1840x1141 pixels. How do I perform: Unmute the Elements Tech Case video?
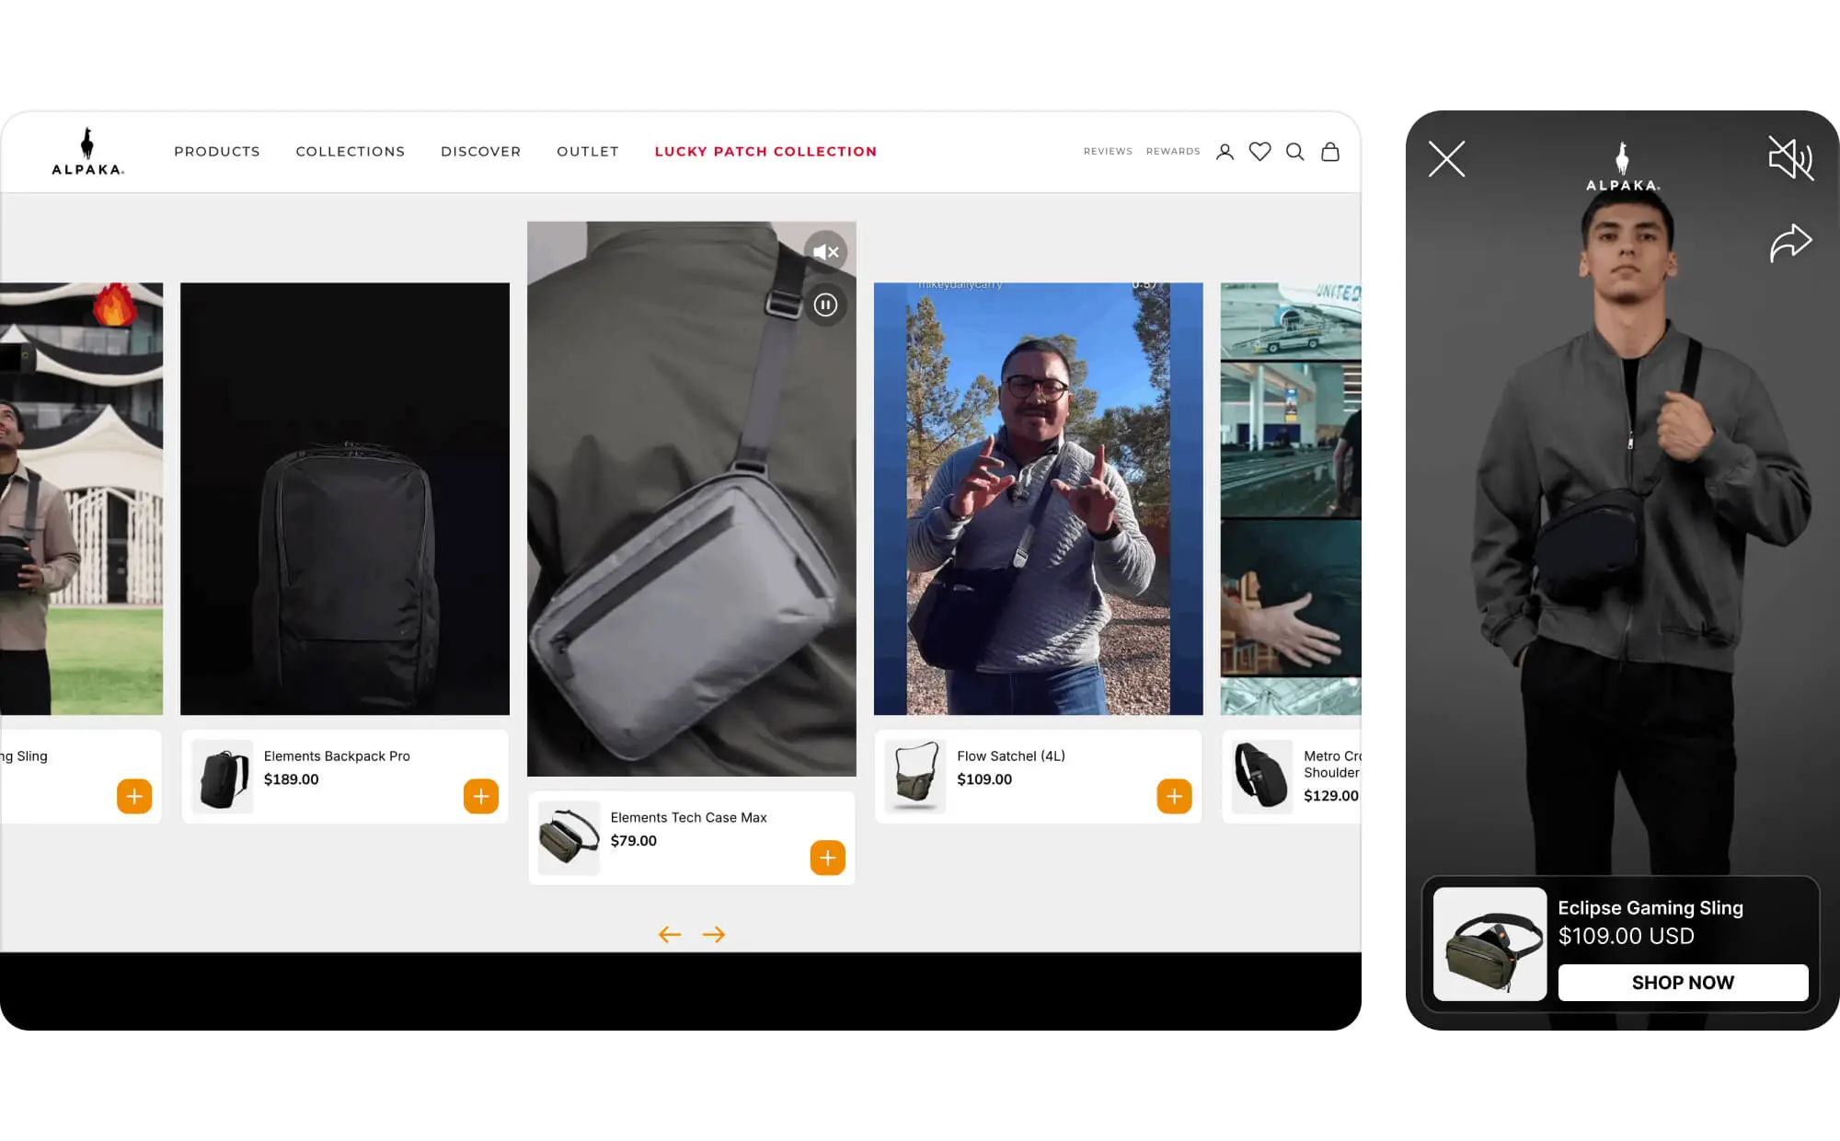point(824,251)
